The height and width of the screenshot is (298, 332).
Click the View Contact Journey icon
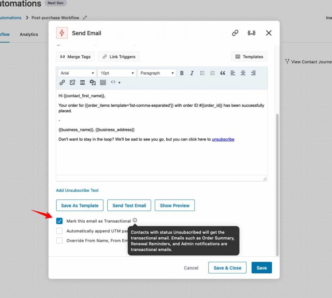point(287,61)
